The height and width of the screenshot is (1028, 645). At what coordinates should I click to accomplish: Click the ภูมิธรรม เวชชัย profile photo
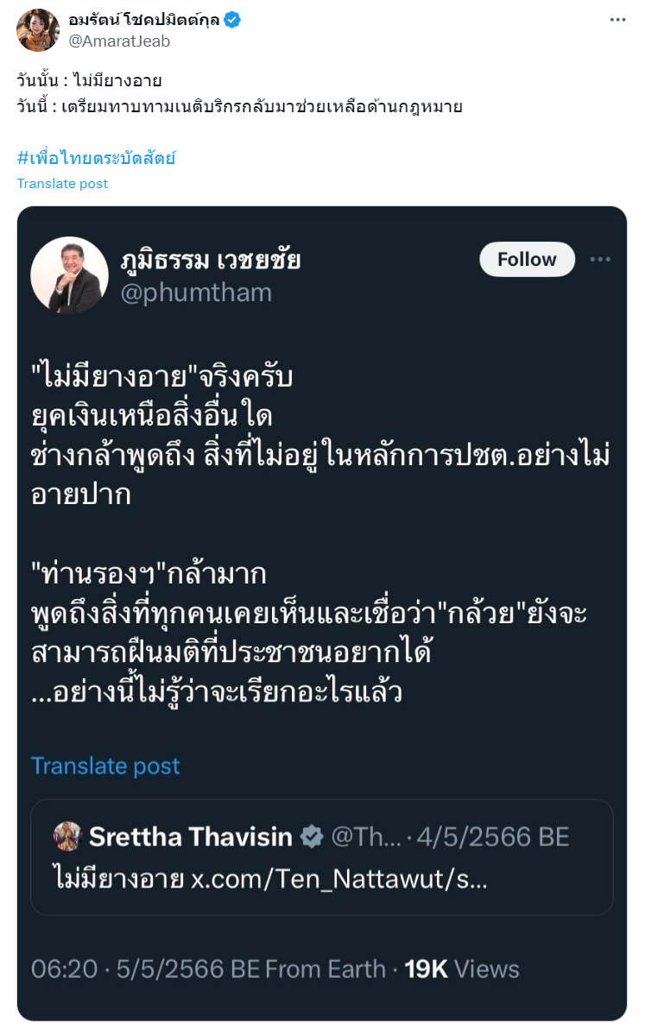coord(70,275)
